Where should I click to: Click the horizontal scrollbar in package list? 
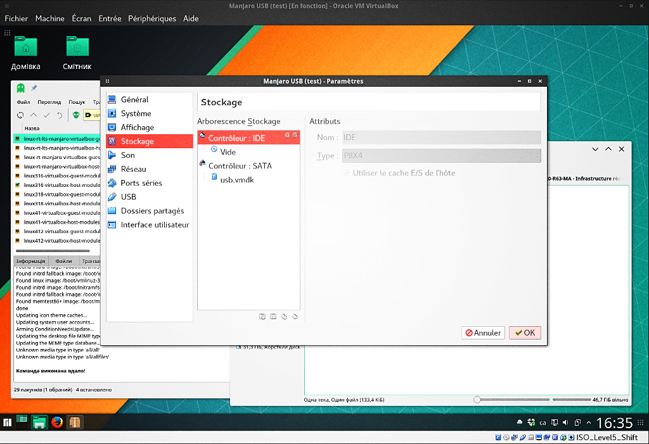(x=53, y=251)
